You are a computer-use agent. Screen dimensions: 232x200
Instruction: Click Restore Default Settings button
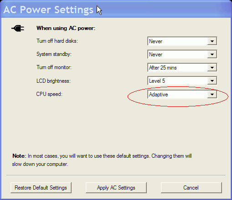click(x=41, y=188)
